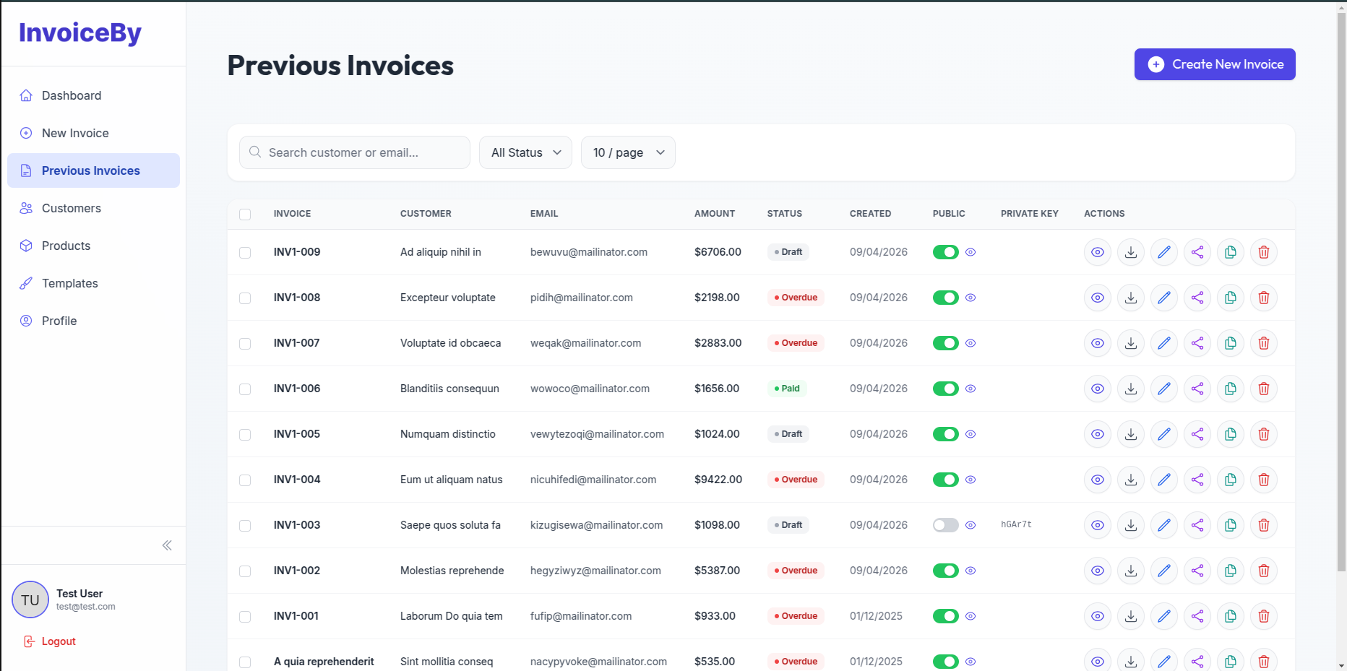View invoice INV1-006 with eye action icon
The width and height of the screenshot is (1347, 671).
coord(1098,389)
